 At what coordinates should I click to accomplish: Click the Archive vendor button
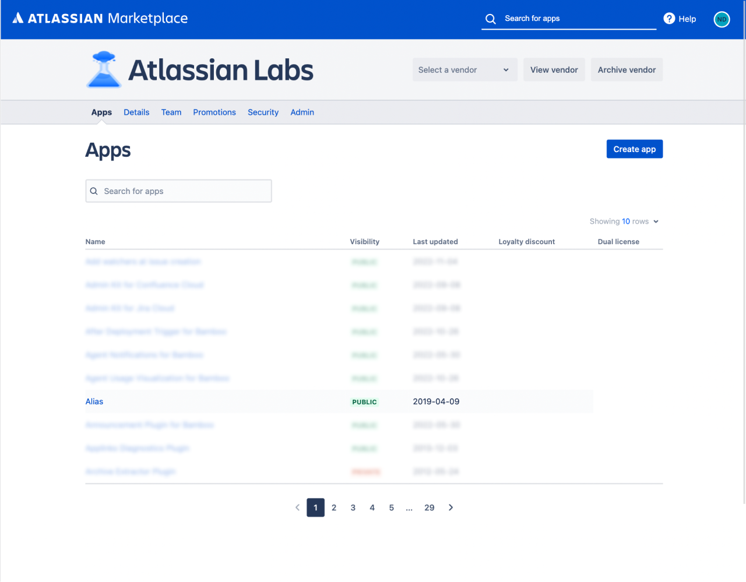(x=627, y=70)
